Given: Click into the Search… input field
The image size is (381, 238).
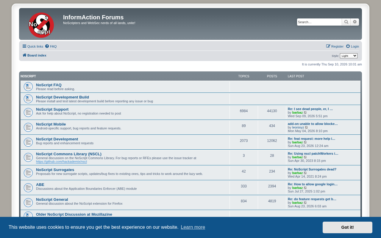Looking at the screenshot, I should (319, 22).
